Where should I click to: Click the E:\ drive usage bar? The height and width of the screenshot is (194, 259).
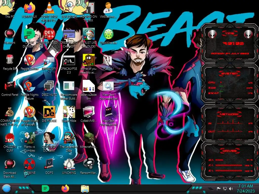[x=231, y=171]
